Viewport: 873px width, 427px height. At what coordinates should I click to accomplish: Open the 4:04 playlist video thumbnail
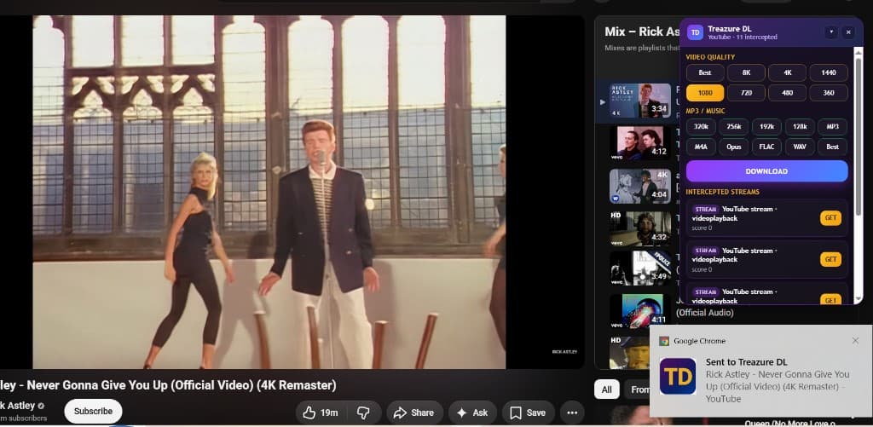[639, 186]
